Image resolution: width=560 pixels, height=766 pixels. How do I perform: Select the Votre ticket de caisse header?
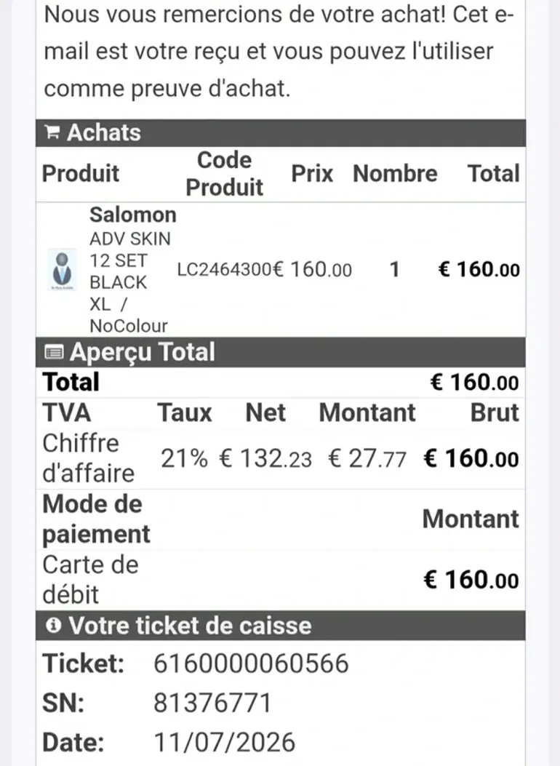281,626
